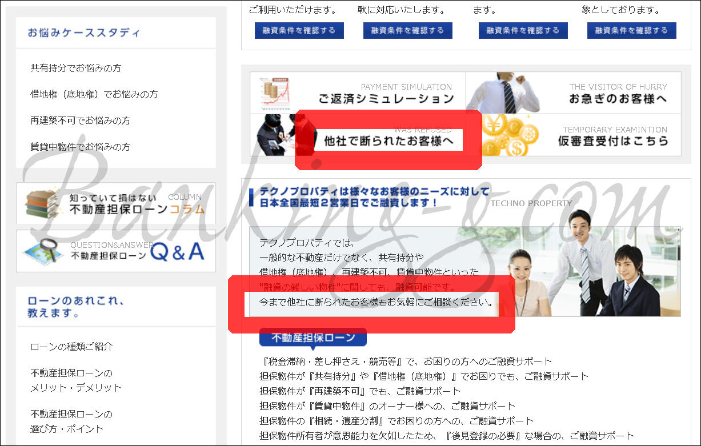Open 賃貸中物件でお悩みの方 link
Viewport: 701px width, 446px height.
(x=80, y=147)
